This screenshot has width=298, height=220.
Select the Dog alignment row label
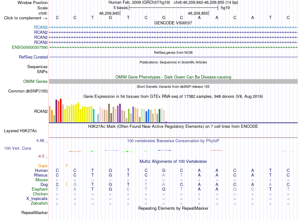[x=44, y=185]
